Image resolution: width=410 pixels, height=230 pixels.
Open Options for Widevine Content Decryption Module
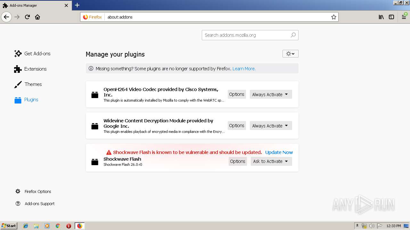pos(237,126)
